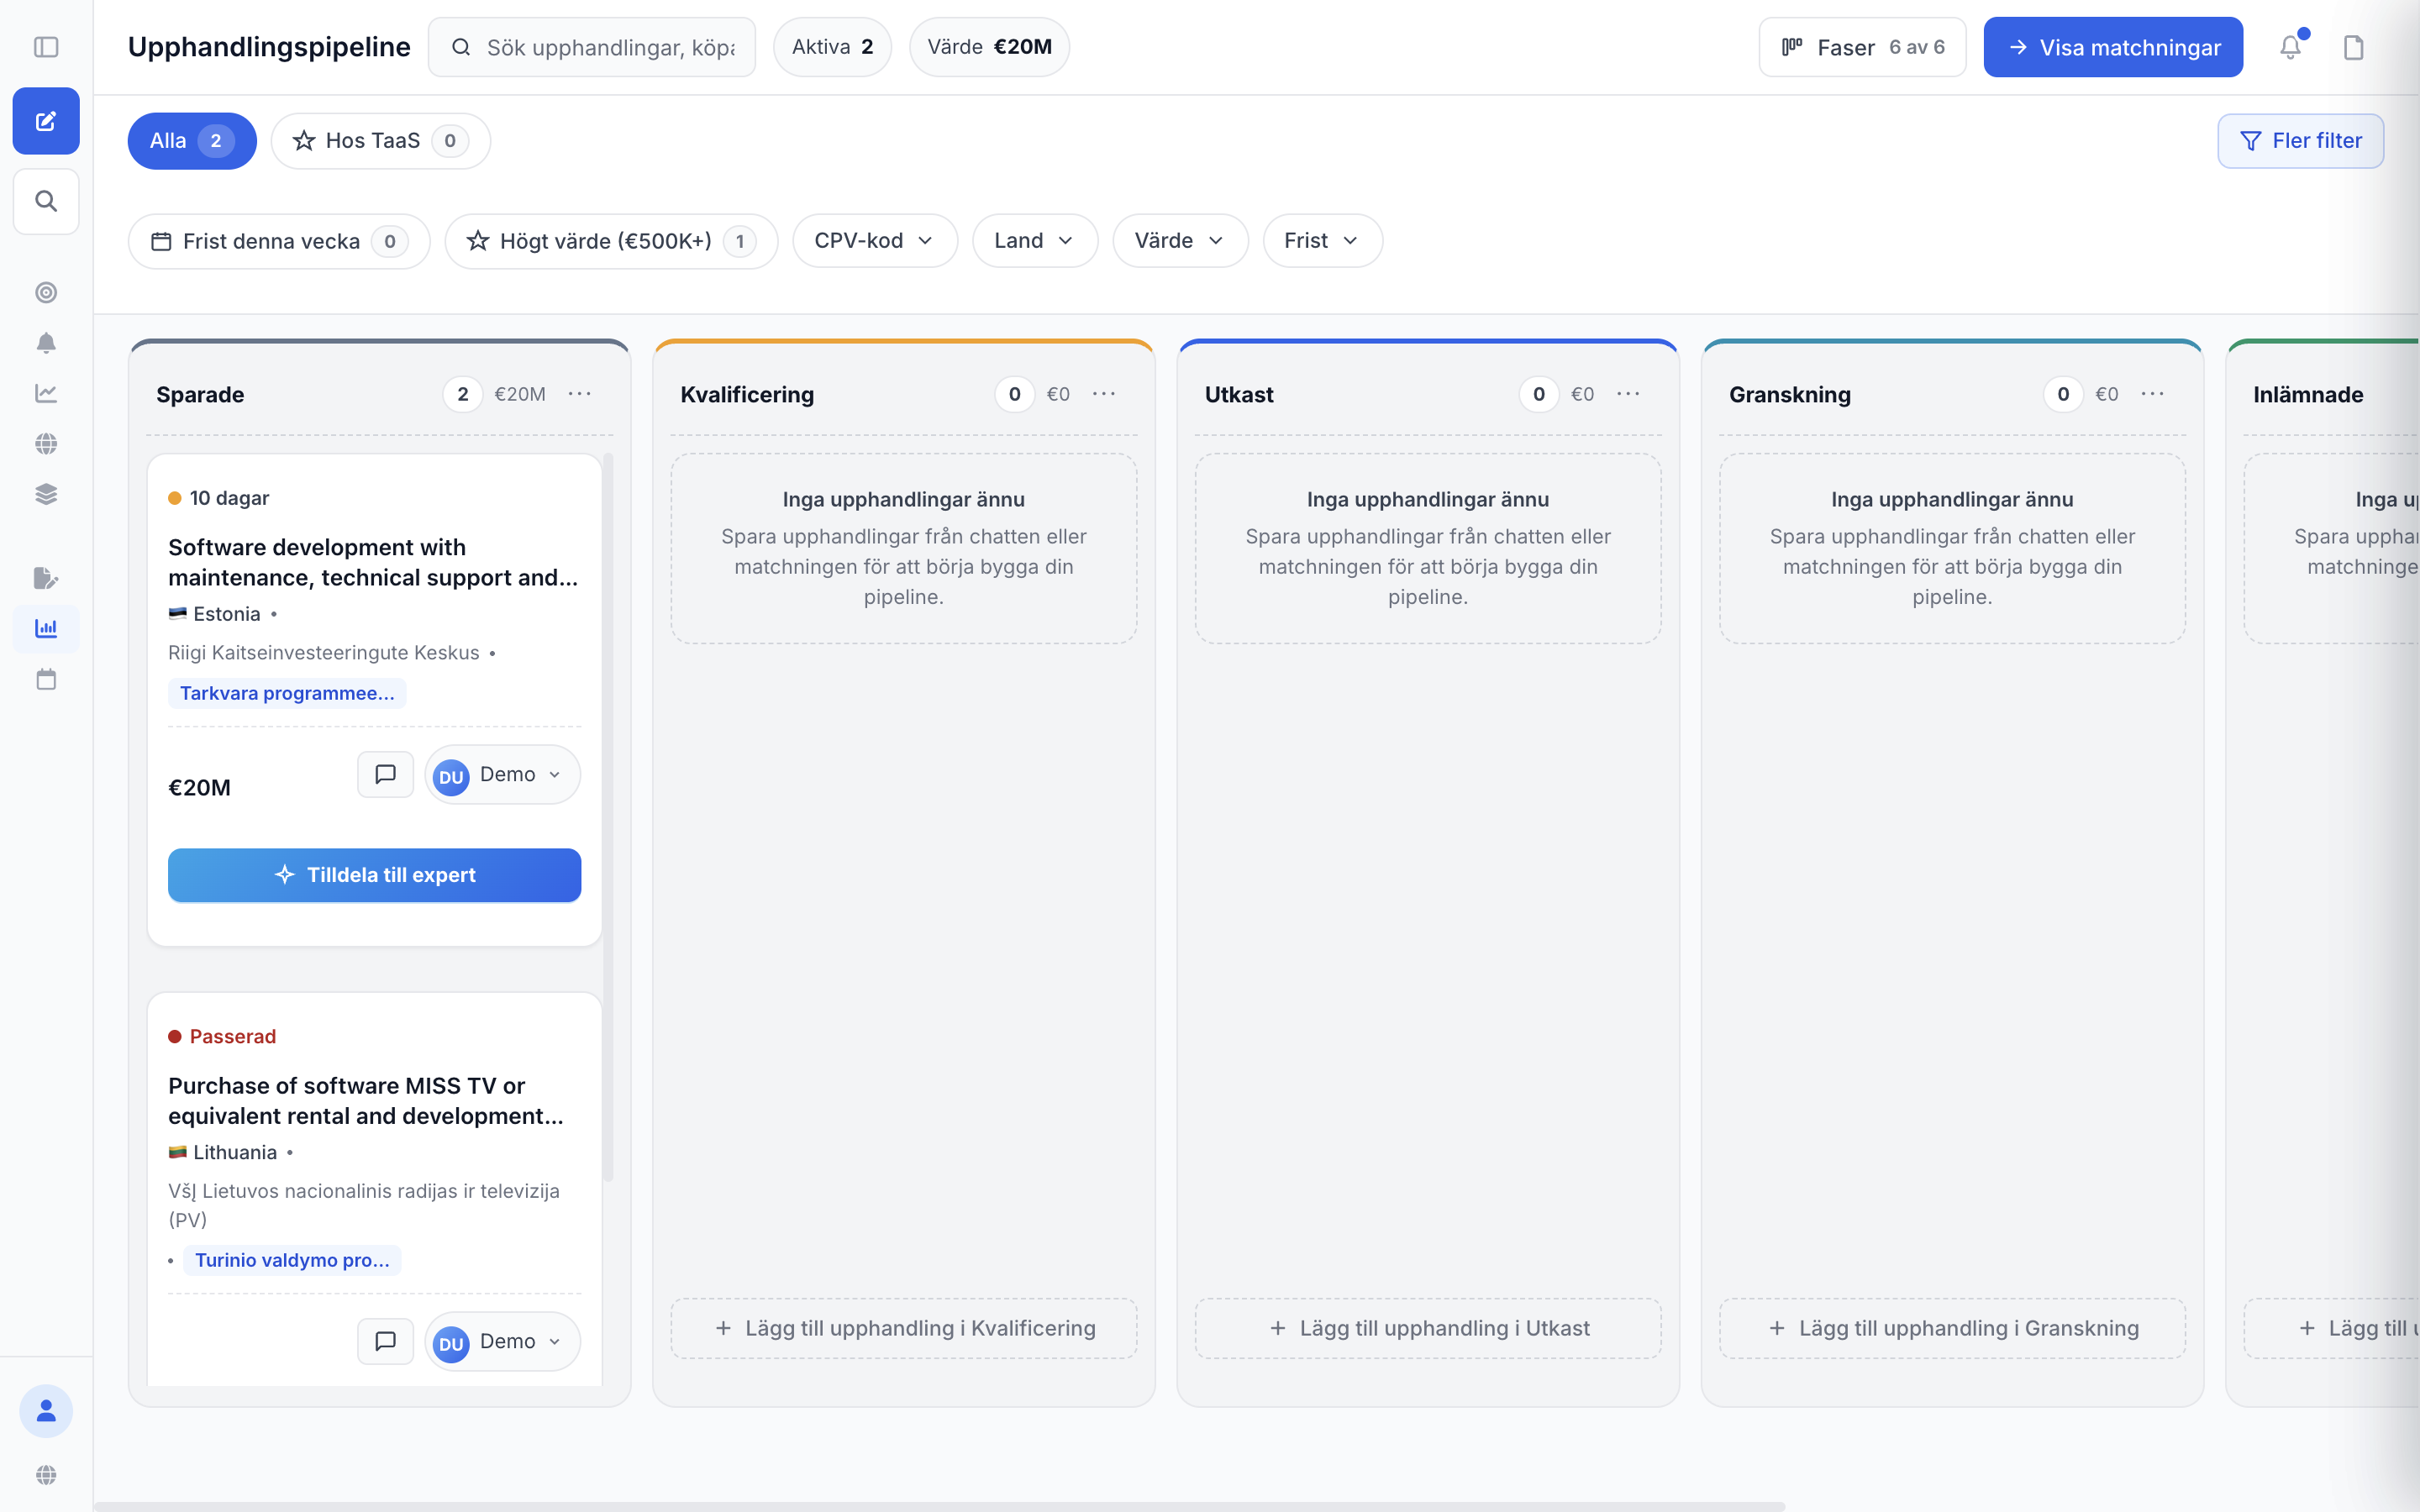Open the calendar sidebar icon
Viewport: 2420px width, 1512px height.
[x=46, y=680]
